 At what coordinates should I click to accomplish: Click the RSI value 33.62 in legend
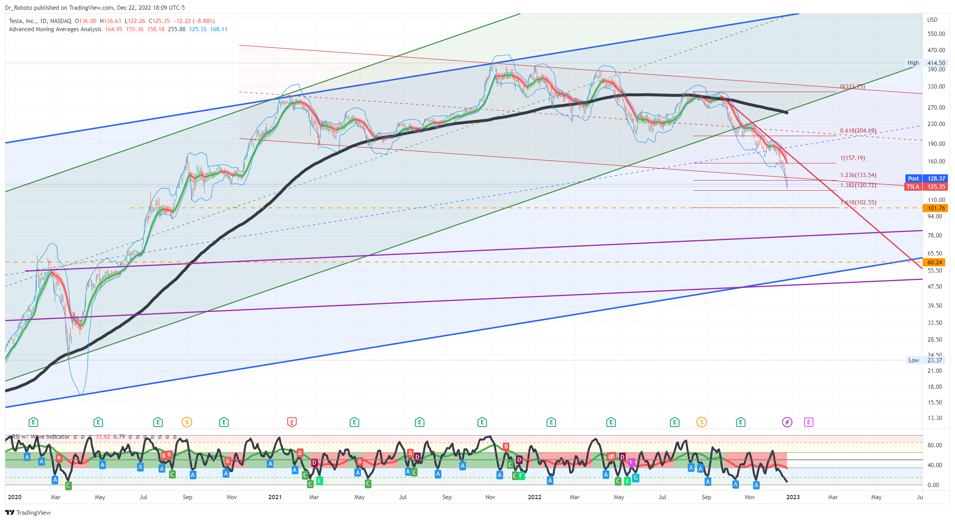tap(103, 437)
